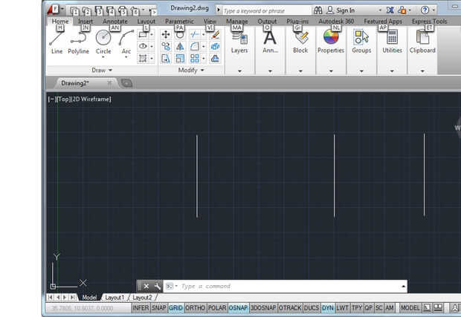Screen dimensions: 461x317
Task: Select the Polyline tool
Action: (79, 44)
